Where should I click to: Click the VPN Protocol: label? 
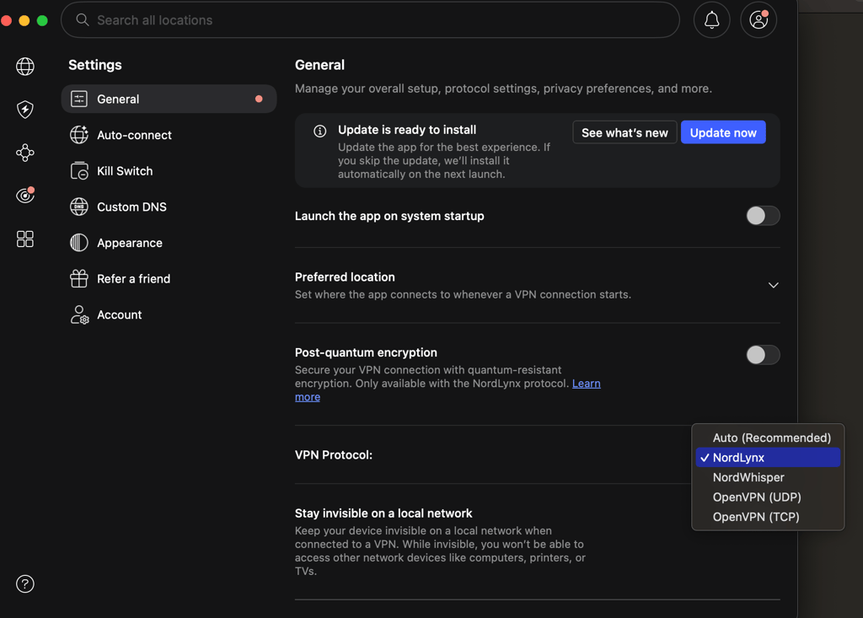click(334, 455)
